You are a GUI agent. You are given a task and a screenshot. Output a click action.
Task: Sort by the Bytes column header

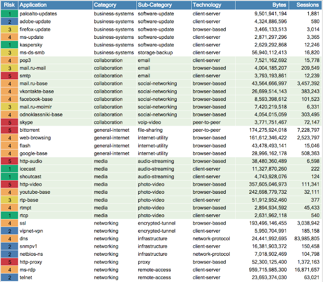tap(262, 5)
